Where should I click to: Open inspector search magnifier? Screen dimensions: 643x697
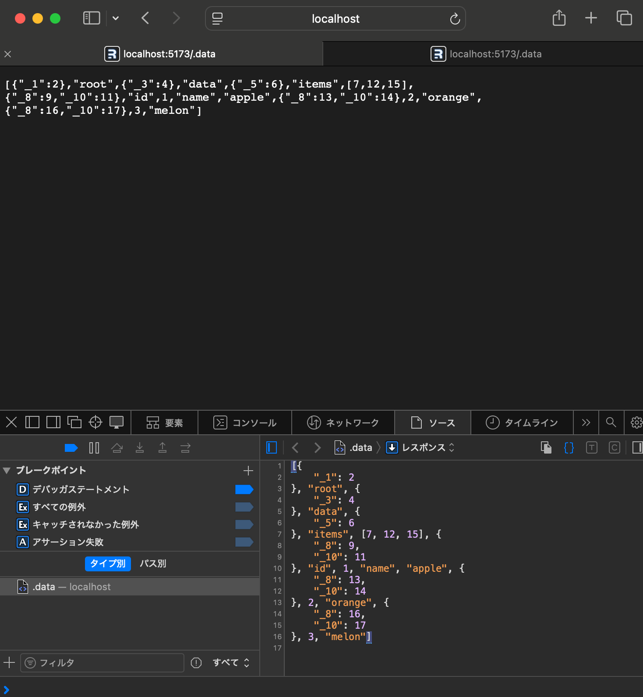point(611,422)
